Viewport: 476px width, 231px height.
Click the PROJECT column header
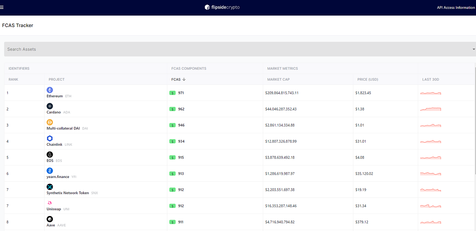click(56, 79)
